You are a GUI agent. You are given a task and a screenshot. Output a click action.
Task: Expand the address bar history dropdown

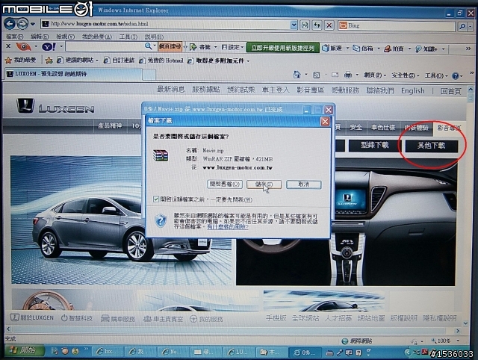294,25
